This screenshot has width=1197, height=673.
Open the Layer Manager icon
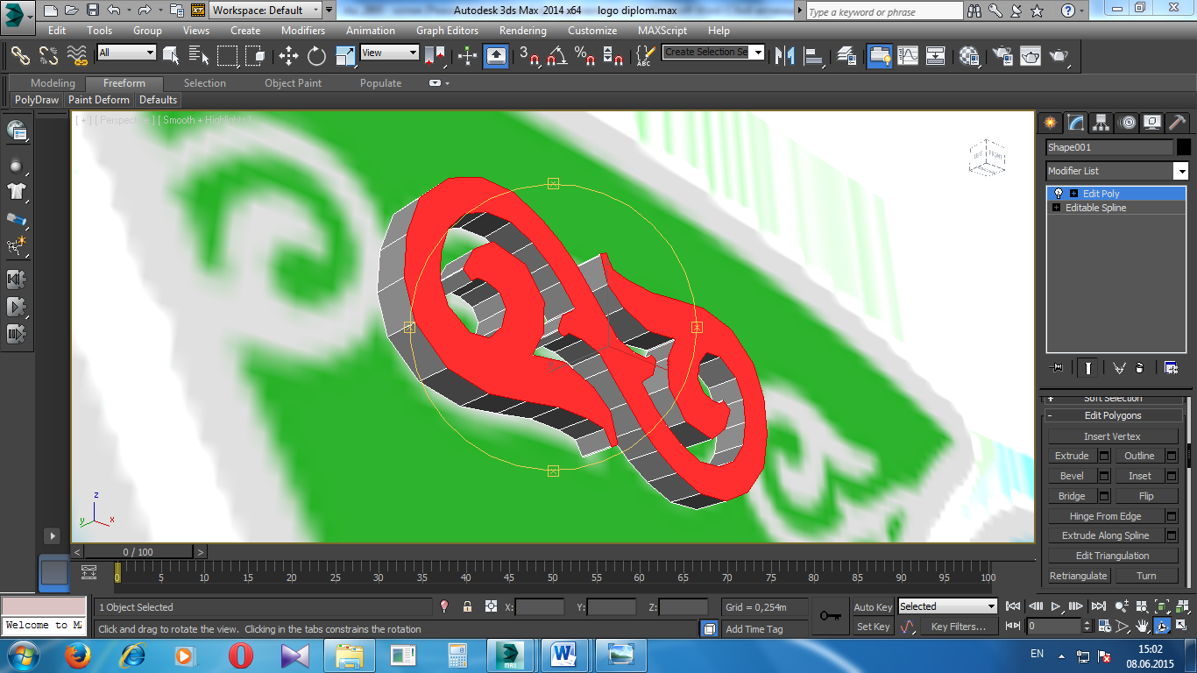tap(846, 56)
